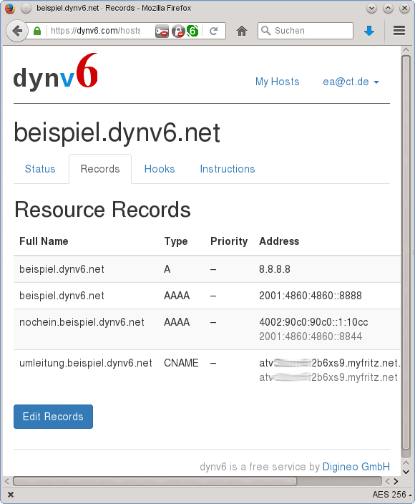The width and height of the screenshot is (415, 504).
Task: Open the Instructions tab
Action: 228,169
